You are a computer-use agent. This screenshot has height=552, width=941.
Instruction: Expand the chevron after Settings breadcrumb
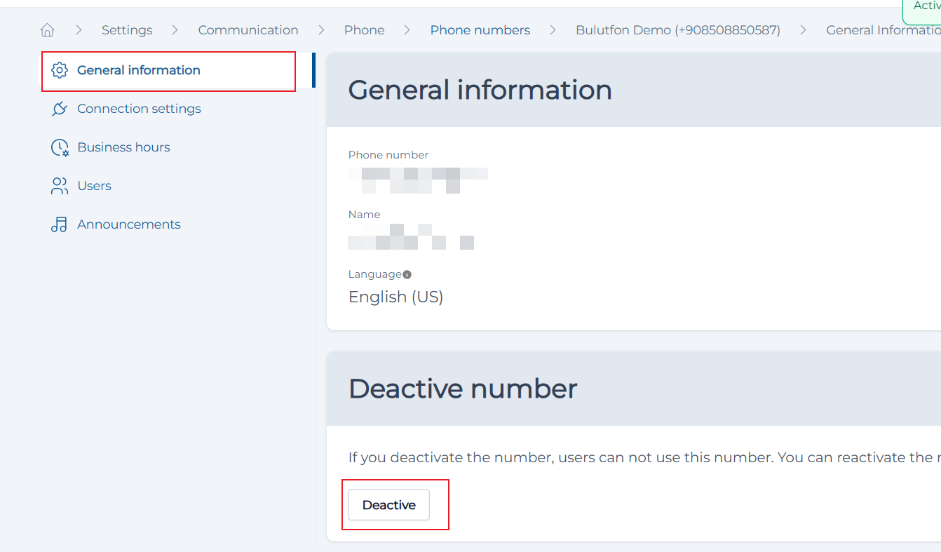coord(175,30)
